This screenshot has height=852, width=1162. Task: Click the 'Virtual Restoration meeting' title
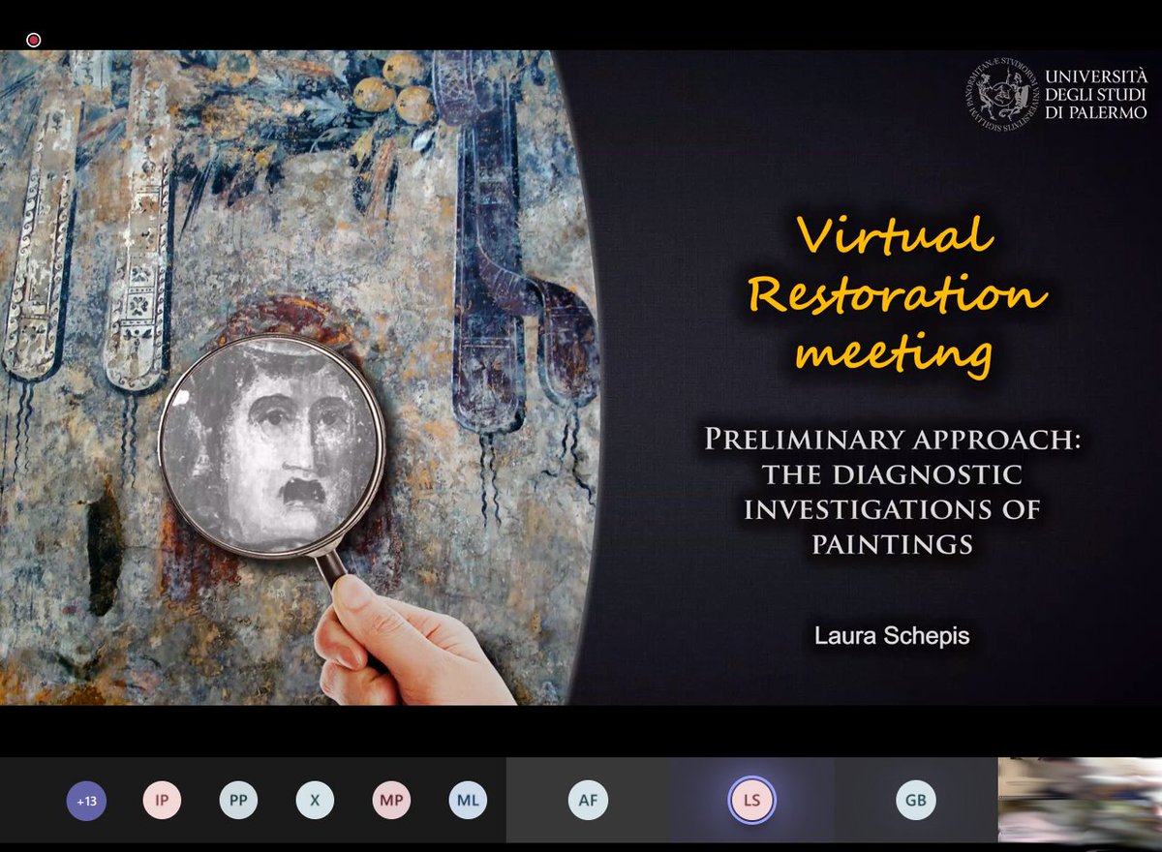[x=896, y=295]
